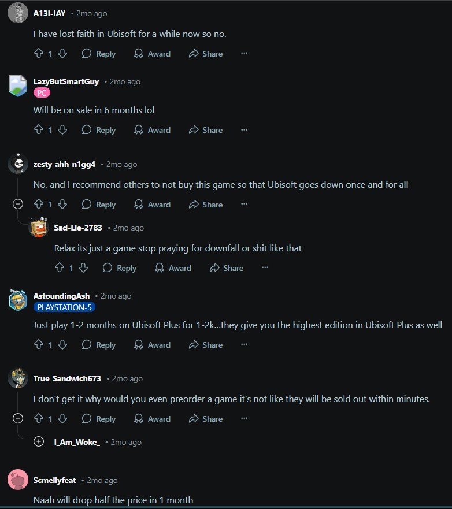This screenshot has width=452, height=509.
Task: Share Sad-Lie-2783's reply
Action: [x=227, y=268]
